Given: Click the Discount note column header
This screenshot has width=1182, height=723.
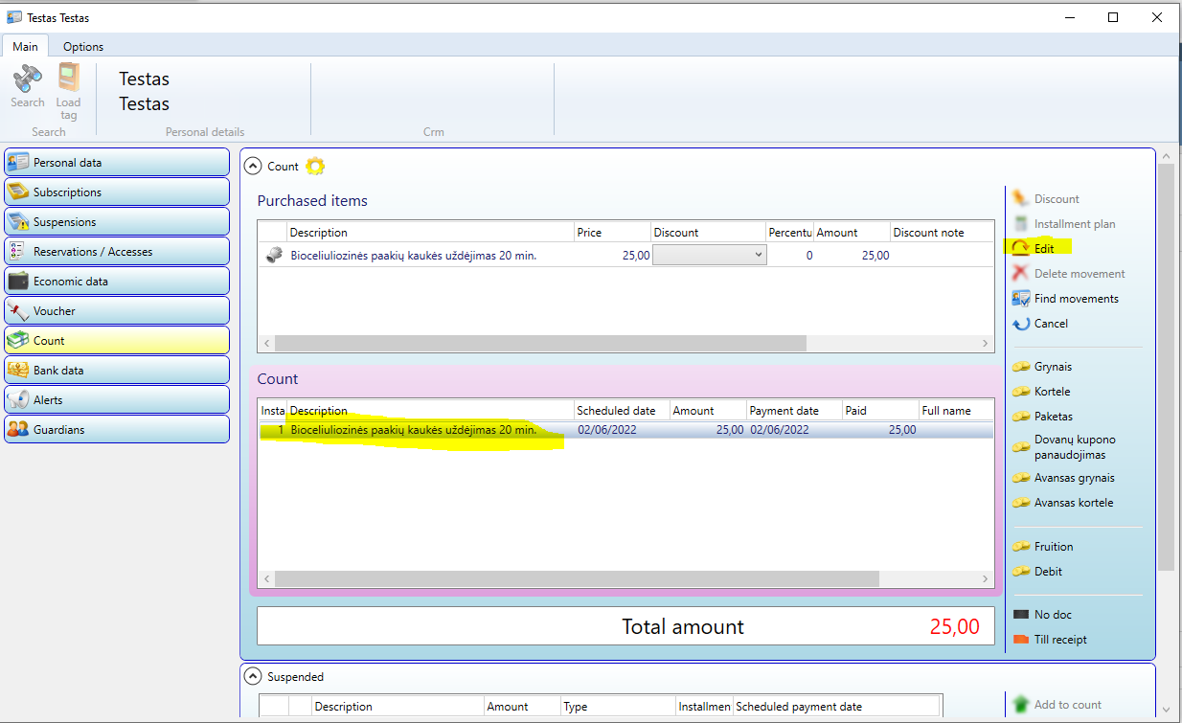Looking at the screenshot, I should click(x=943, y=233).
